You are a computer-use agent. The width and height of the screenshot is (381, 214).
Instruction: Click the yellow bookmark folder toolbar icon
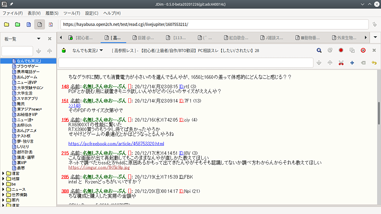(x=6, y=24)
